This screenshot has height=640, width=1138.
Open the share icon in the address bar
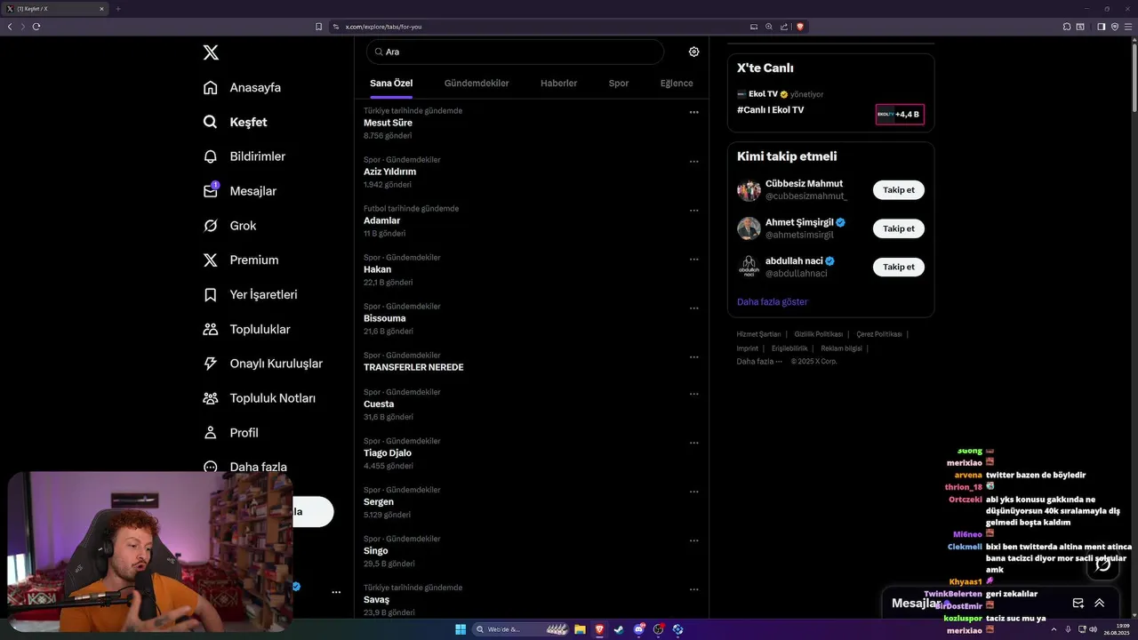click(x=784, y=27)
